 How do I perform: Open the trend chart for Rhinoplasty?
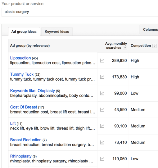click(102, 159)
